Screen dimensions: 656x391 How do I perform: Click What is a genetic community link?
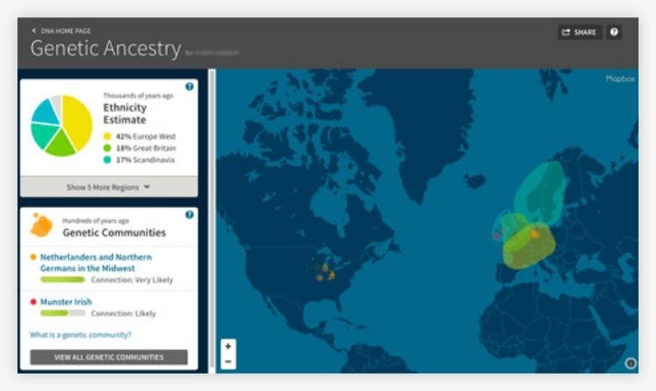click(81, 334)
